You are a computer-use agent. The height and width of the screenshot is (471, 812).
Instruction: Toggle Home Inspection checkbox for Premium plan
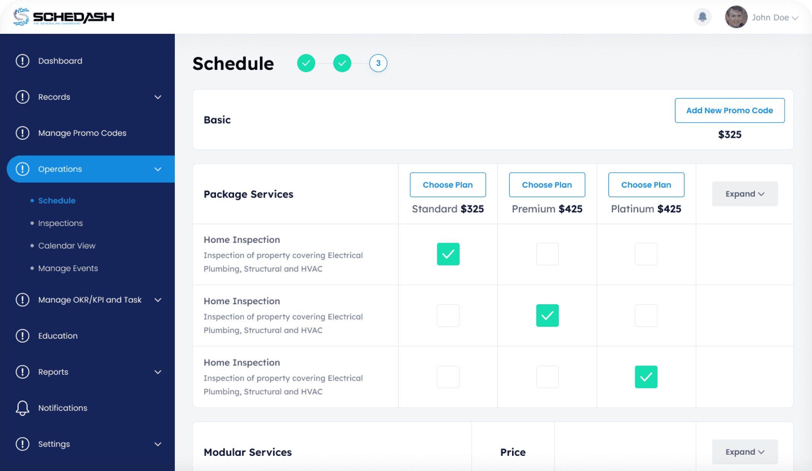coord(547,254)
